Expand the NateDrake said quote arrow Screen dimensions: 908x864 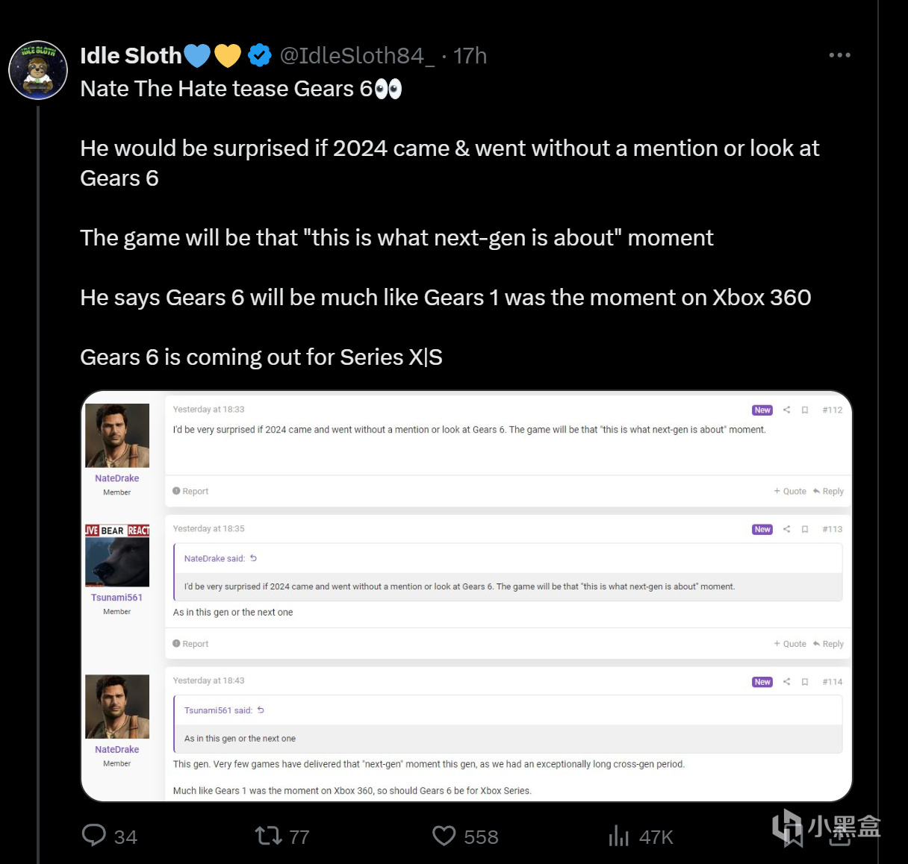(x=253, y=558)
